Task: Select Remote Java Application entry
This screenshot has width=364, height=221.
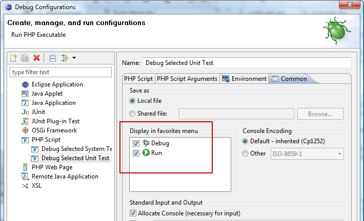Action: tap(65, 176)
